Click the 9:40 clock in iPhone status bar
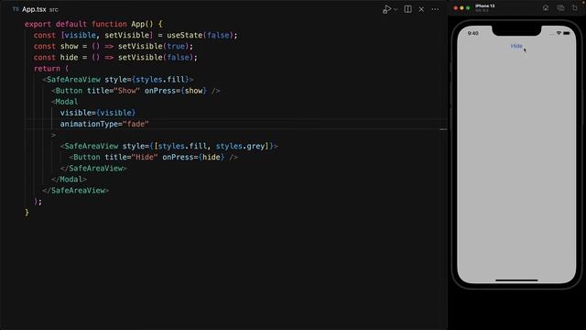Screen dimensions: 586x330 pyautogui.click(x=472, y=33)
